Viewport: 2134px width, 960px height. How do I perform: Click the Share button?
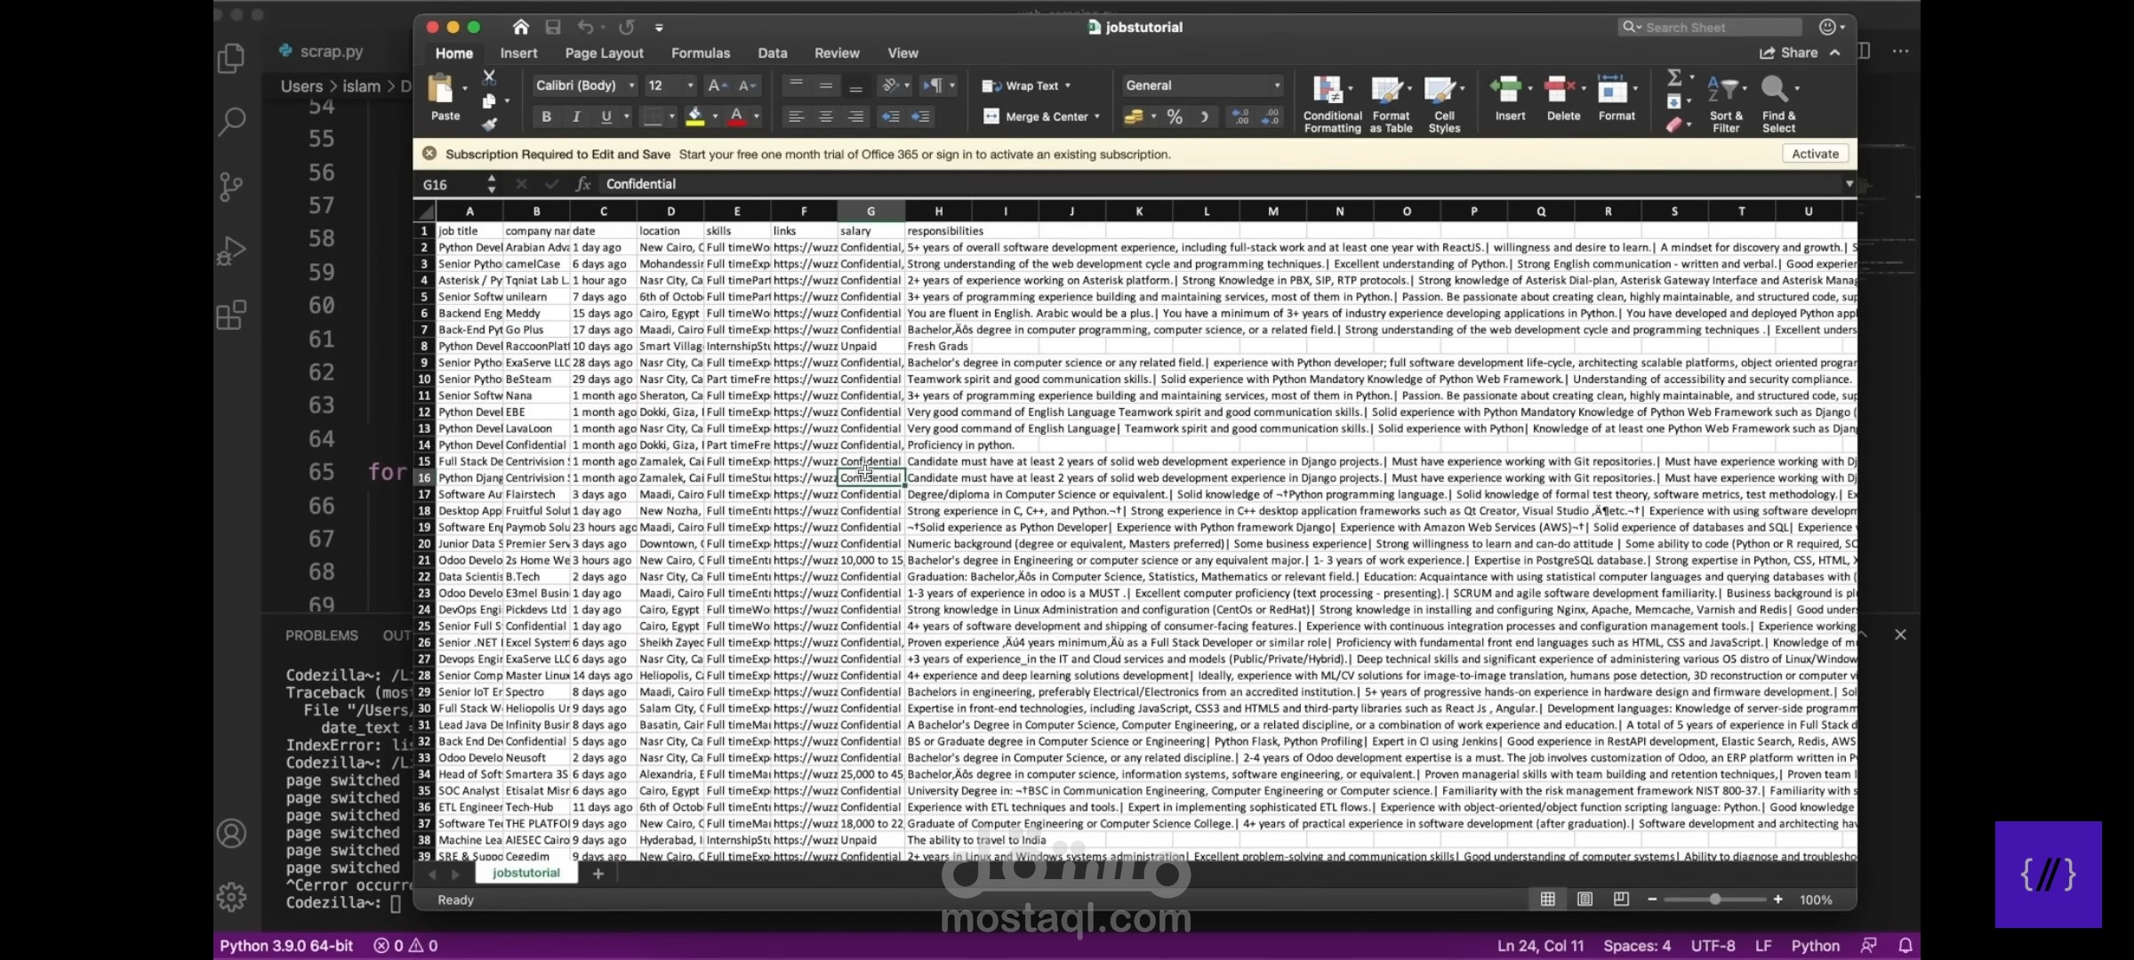pos(1788,52)
